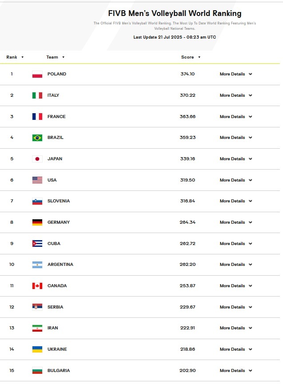
Task: Click the Iran flag icon
Action: [37, 328]
